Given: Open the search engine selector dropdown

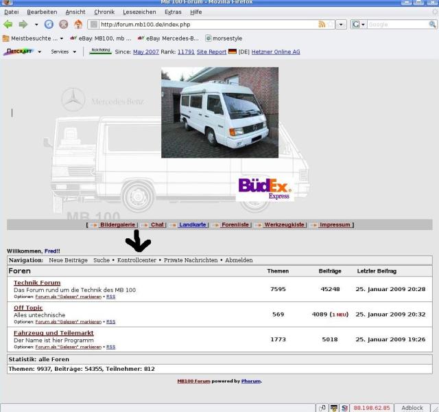Looking at the screenshot, I should coord(358,25).
